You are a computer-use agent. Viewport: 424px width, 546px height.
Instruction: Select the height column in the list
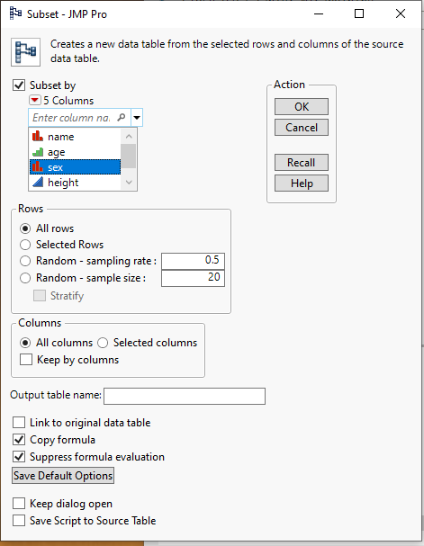(75, 183)
